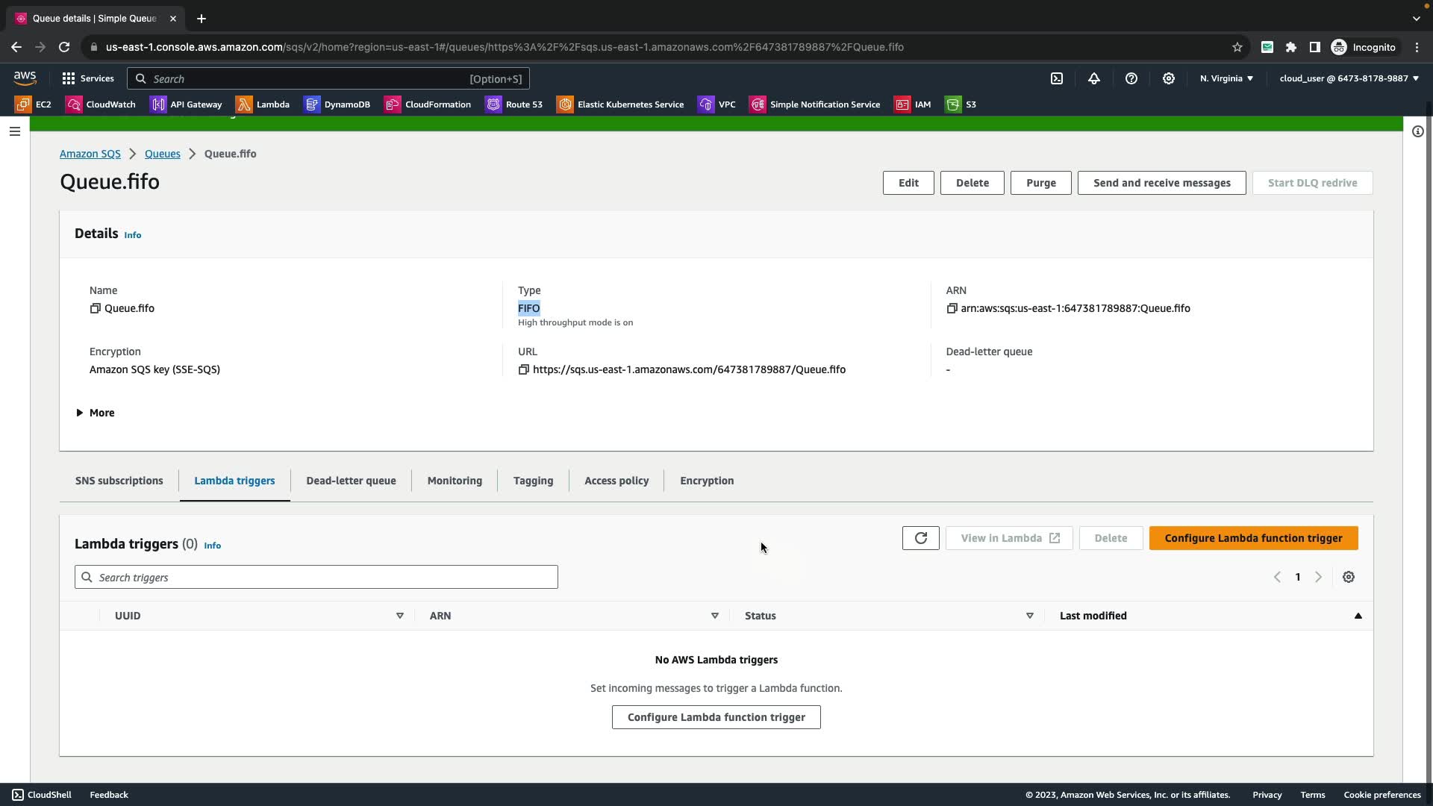Switch to the Access policy tab
The image size is (1433, 806).
(616, 481)
